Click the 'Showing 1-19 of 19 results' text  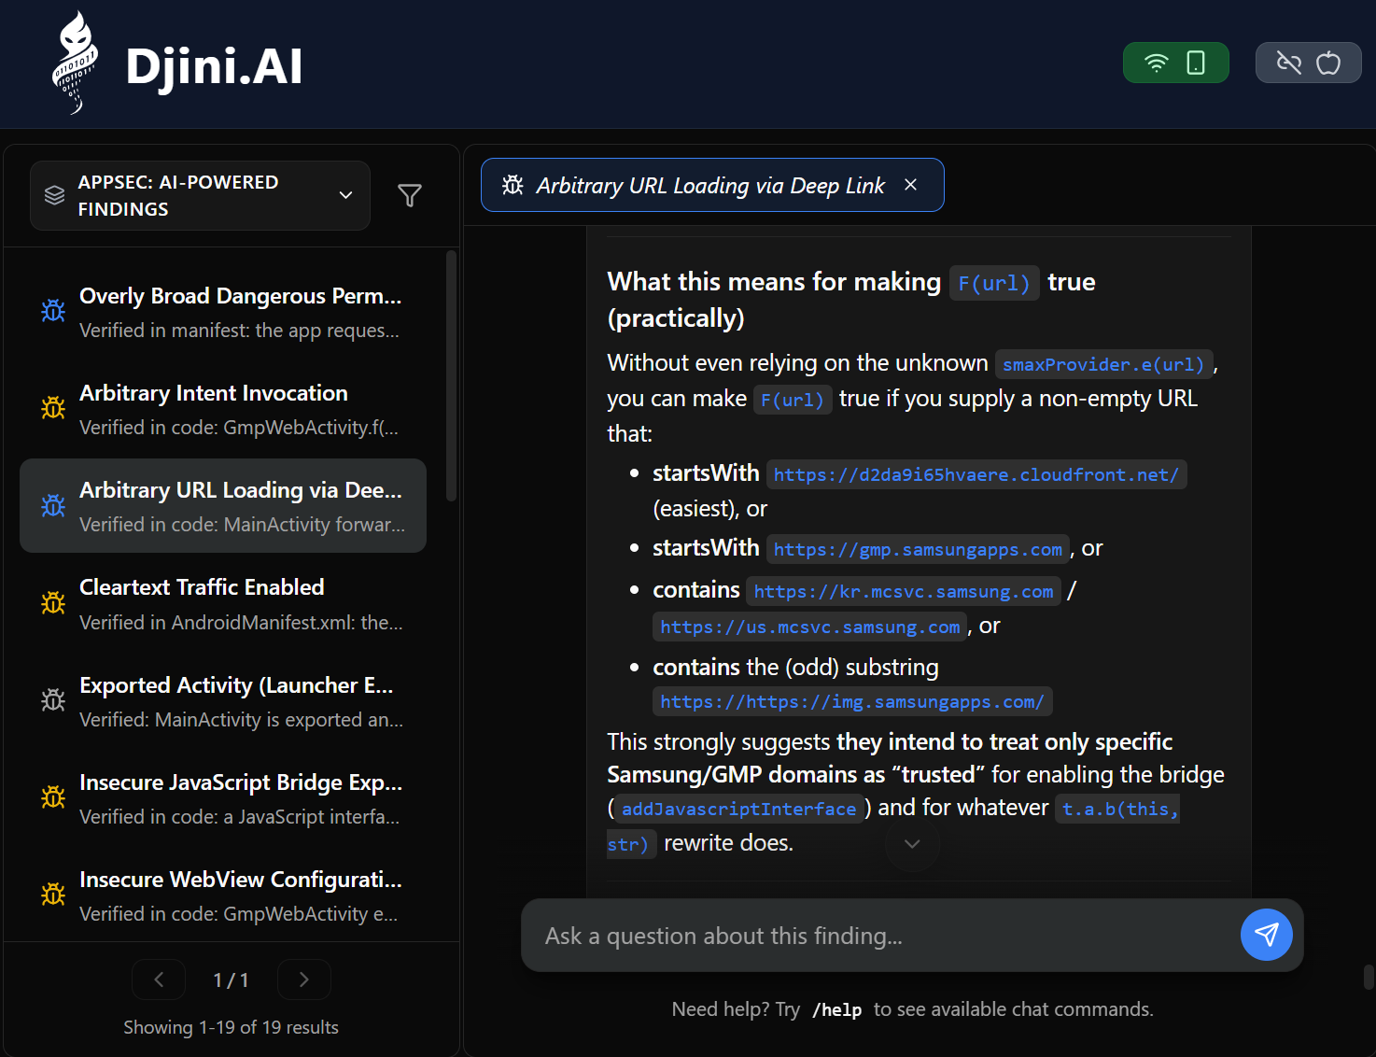point(231,1027)
